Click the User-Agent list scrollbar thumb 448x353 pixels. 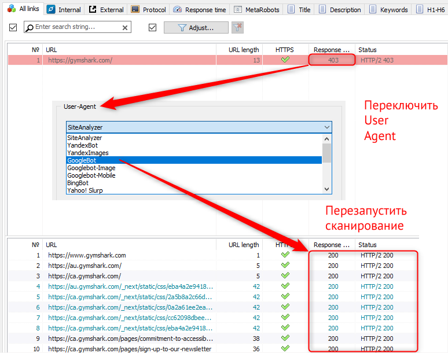click(327, 153)
